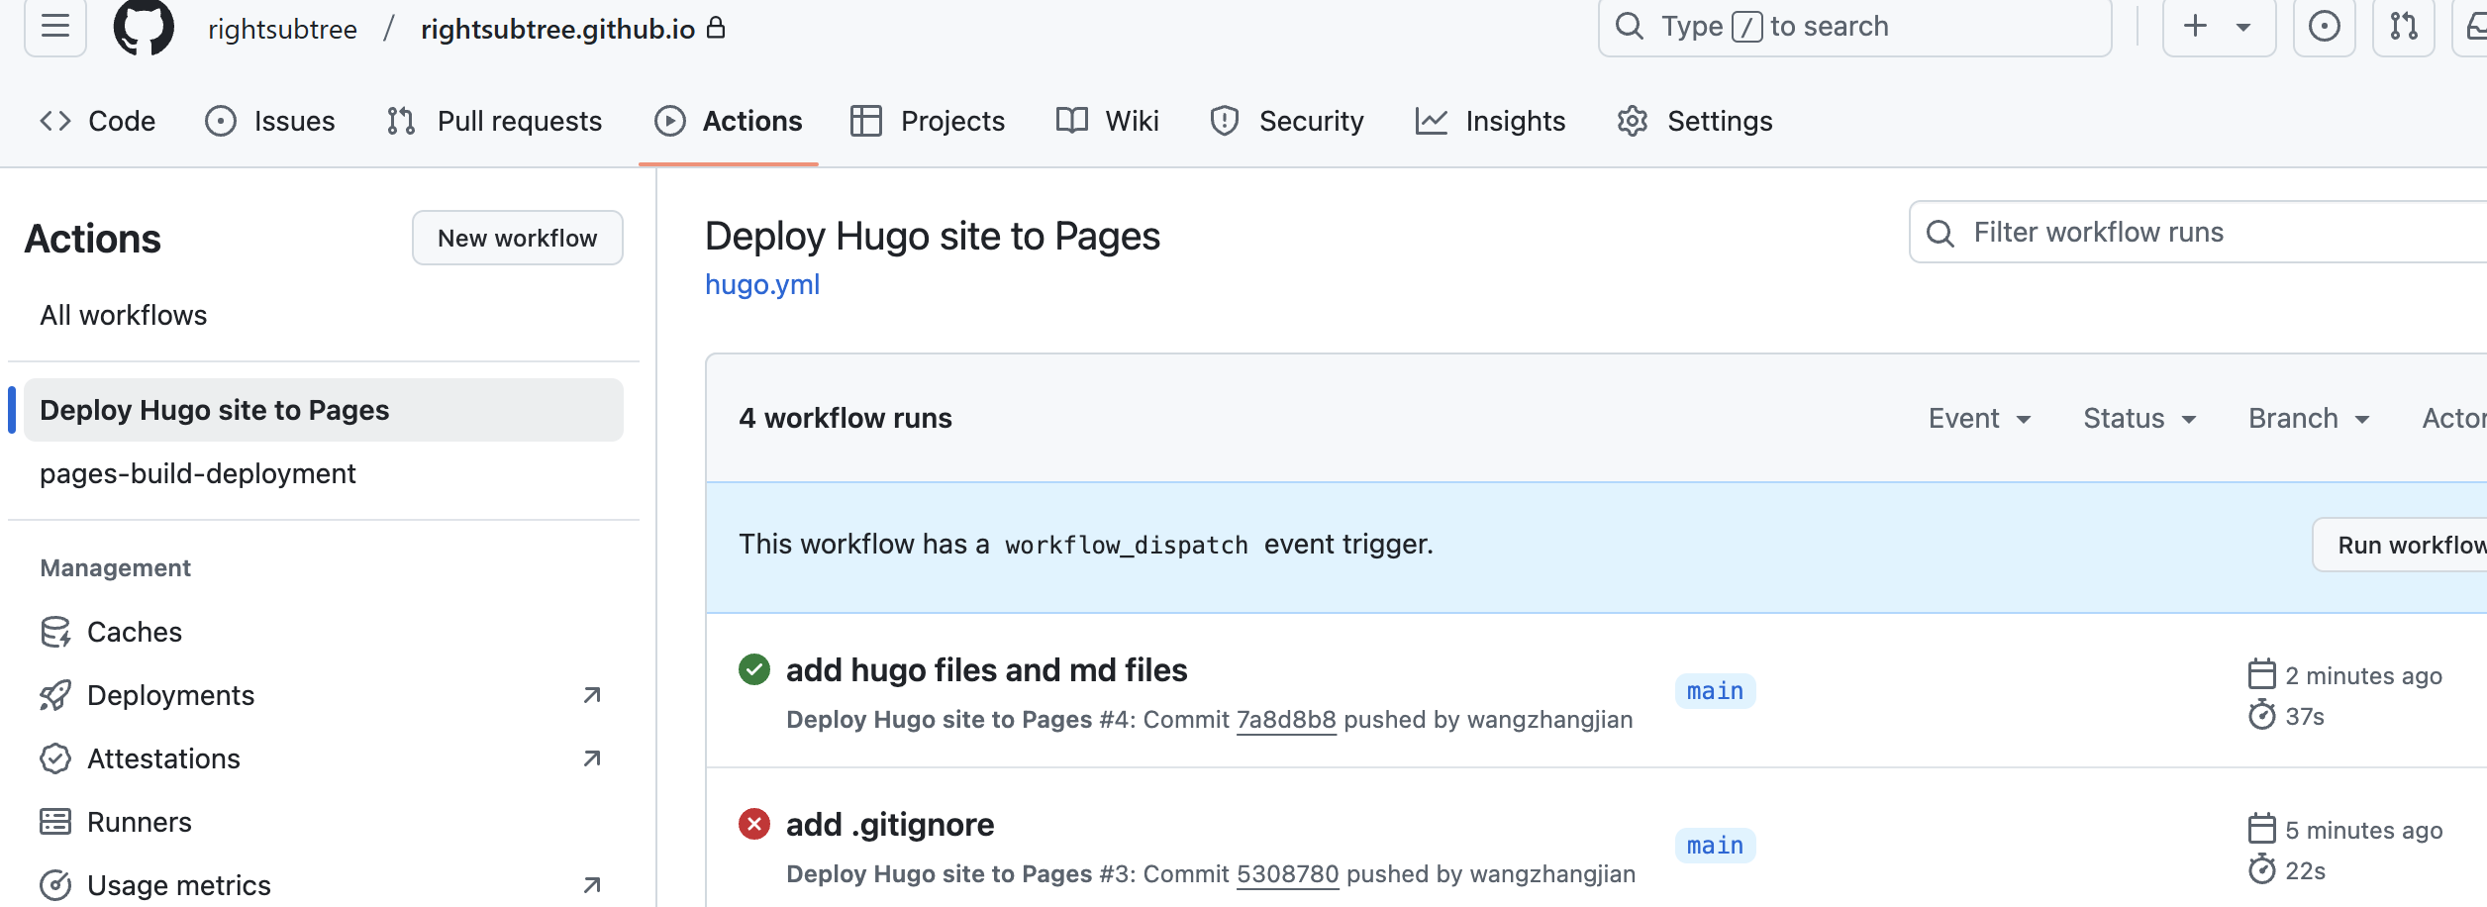Open the hugo.yml workflow file link
2487x907 pixels.
[x=762, y=284]
